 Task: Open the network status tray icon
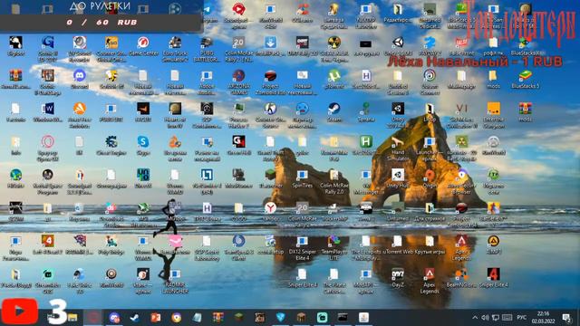tap(496, 318)
